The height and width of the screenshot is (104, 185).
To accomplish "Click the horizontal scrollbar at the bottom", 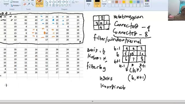I will point(92,101).
